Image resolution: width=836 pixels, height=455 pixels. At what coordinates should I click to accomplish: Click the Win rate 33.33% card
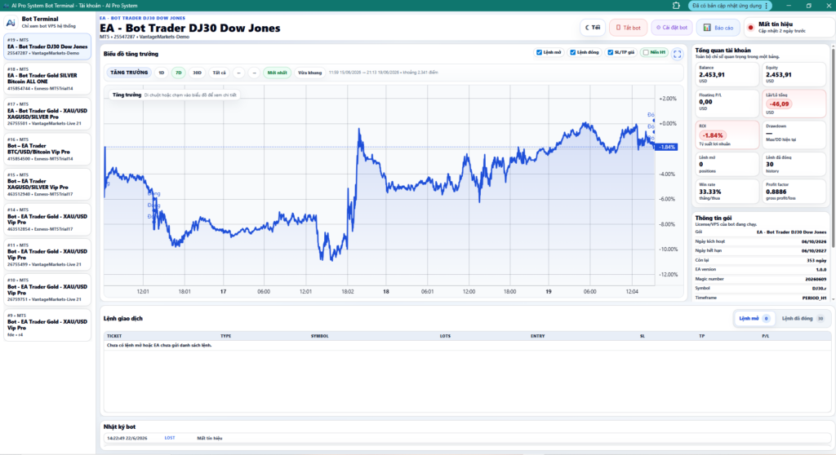(x=727, y=192)
